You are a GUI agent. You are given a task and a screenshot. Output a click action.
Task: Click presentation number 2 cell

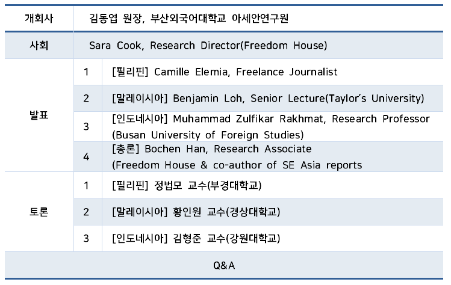pyautogui.click(x=86, y=98)
